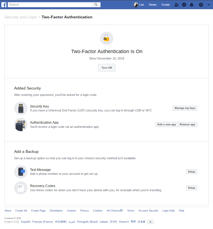Screen dimensions: 213x229
Task: Click the Text Message phone icon
Action: click(x=21, y=172)
